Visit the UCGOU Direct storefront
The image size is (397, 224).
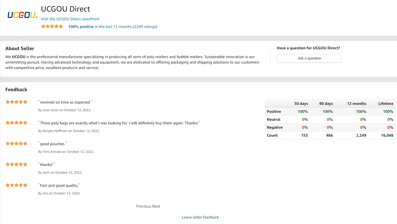click(x=70, y=19)
